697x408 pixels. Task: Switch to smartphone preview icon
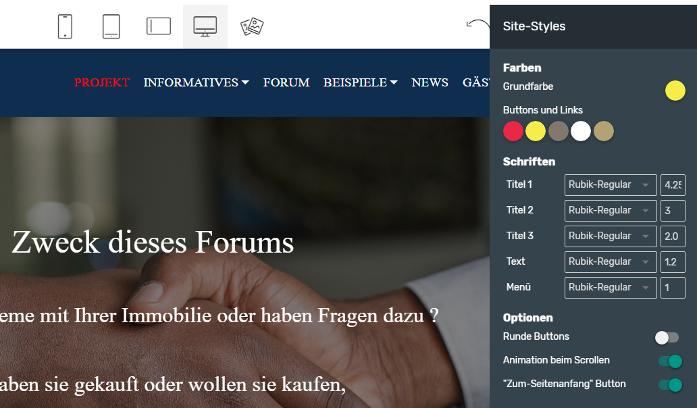(x=65, y=26)
